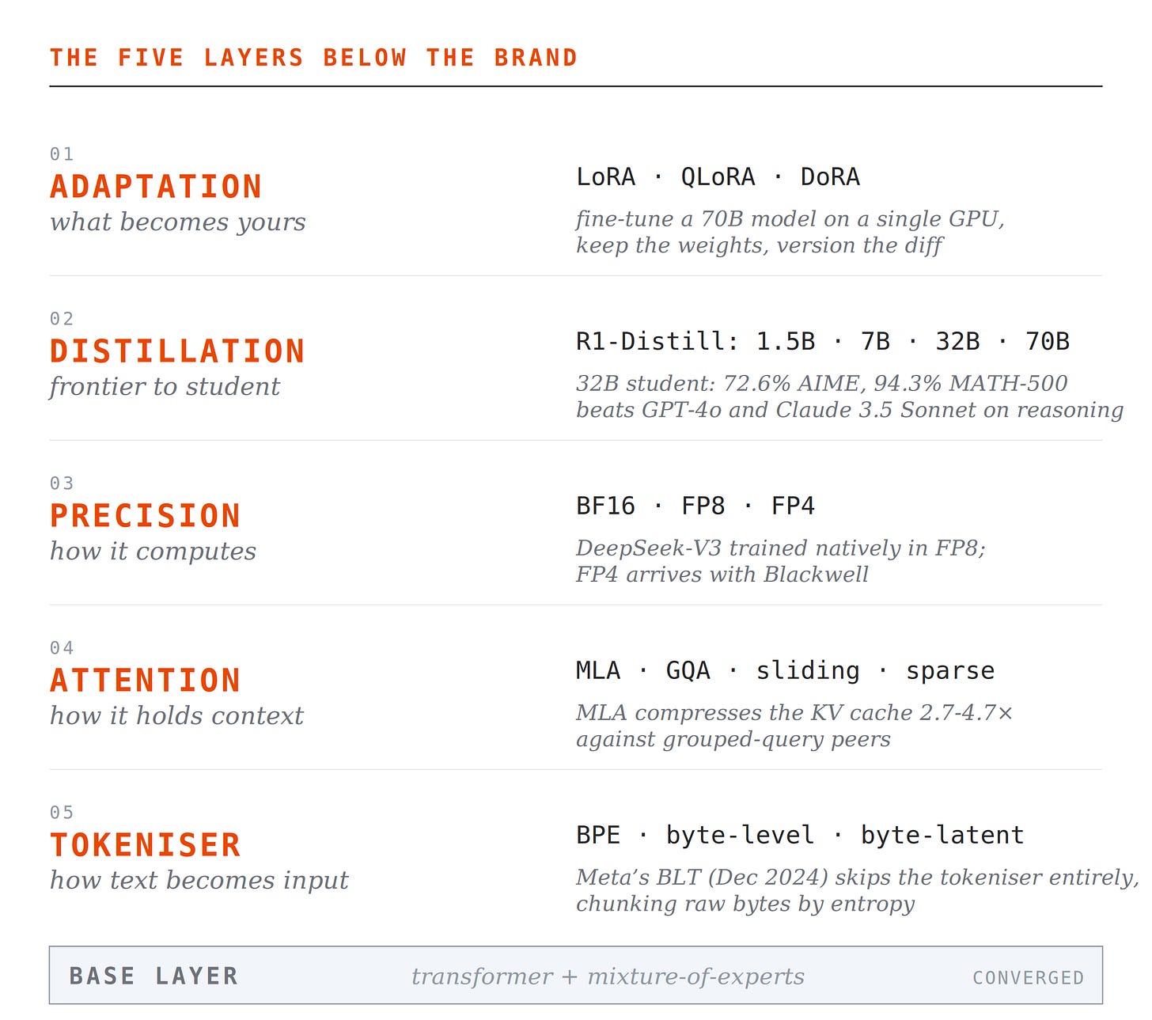Click the 'THE FIVE LAYERS BELOW THE BRAND' title
The image size is (1152, 1020).
[314, 58]
